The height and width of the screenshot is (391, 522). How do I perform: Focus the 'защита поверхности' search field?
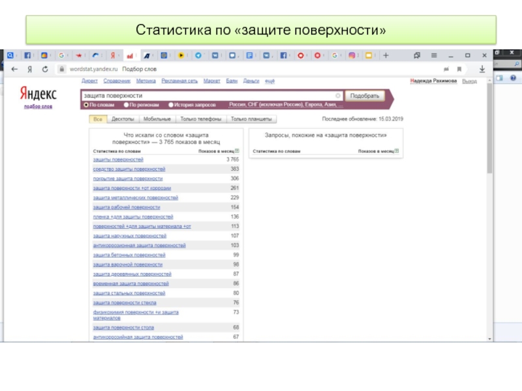point(209,96)
